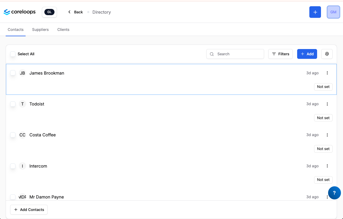Viewport: 343px width, 219px height.
Task: Click the search magnifier icon
Action: [212, 54]
